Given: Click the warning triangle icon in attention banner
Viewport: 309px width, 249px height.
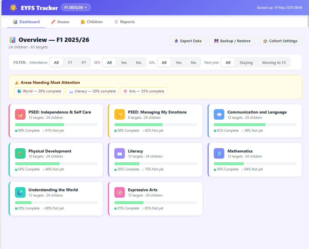Looking at the screenshot, I should pyautogui.click(x=17, y=83).
